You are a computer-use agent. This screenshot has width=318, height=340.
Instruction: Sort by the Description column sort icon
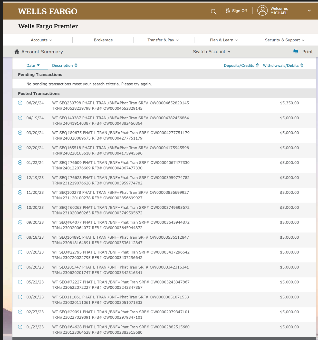(76, 65)
